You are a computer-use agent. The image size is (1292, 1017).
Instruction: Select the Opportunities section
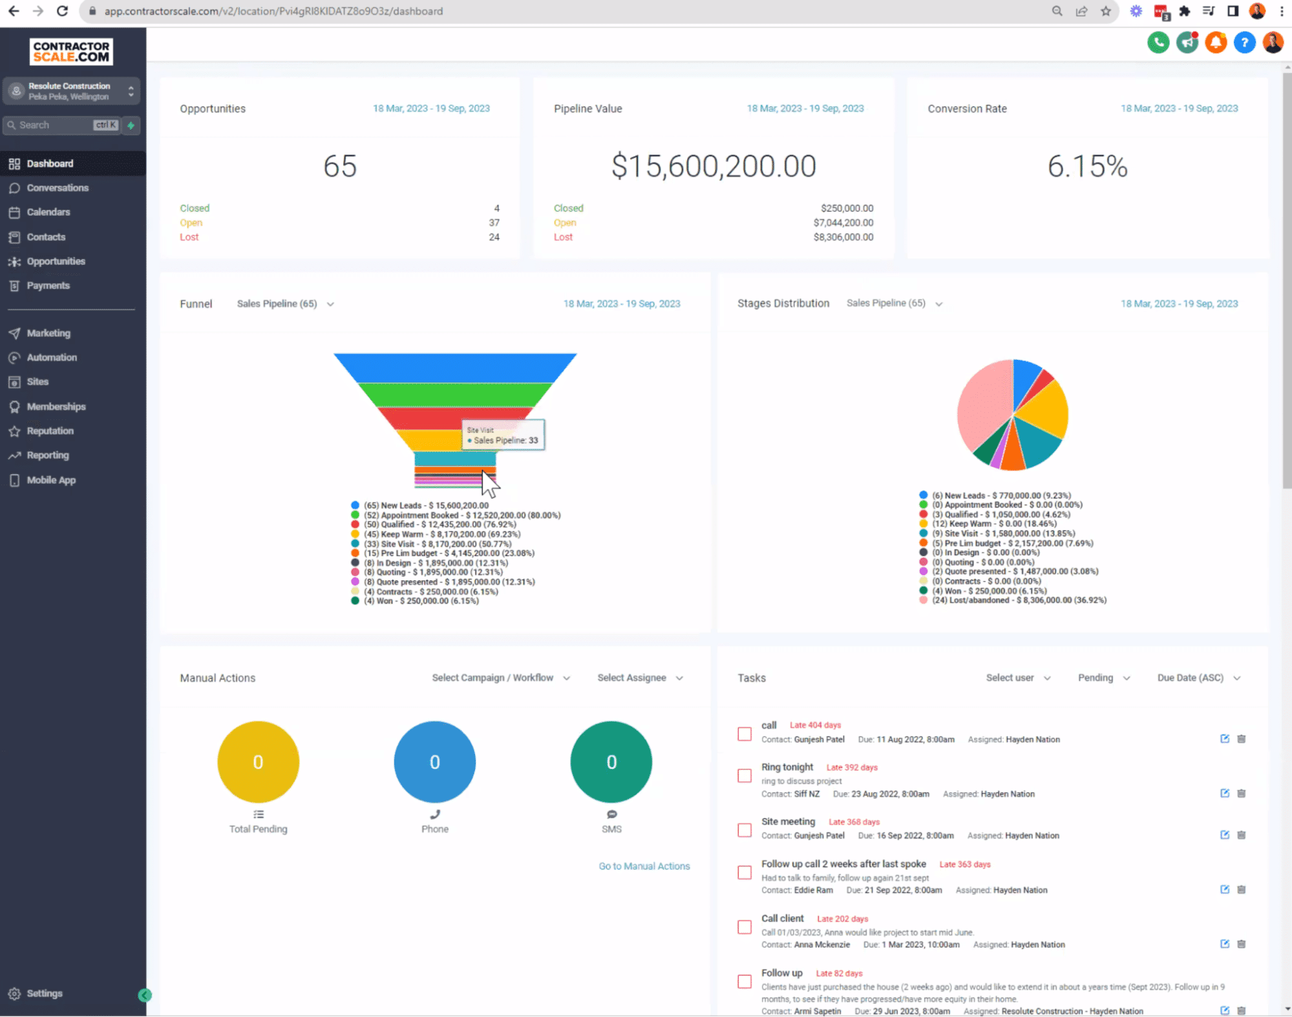(x=56, y=261)
